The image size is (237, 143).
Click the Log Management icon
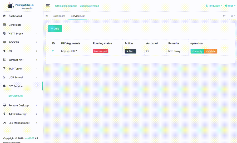[x=4, y=123]
